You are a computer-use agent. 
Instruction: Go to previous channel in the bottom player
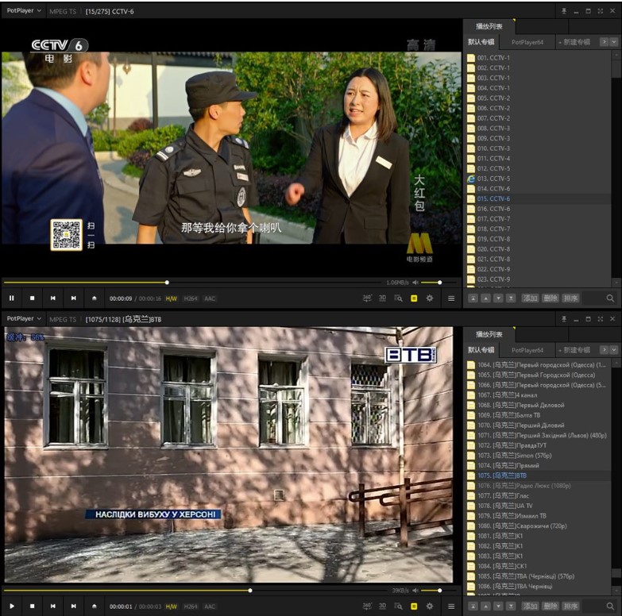(x=53, y=606)
